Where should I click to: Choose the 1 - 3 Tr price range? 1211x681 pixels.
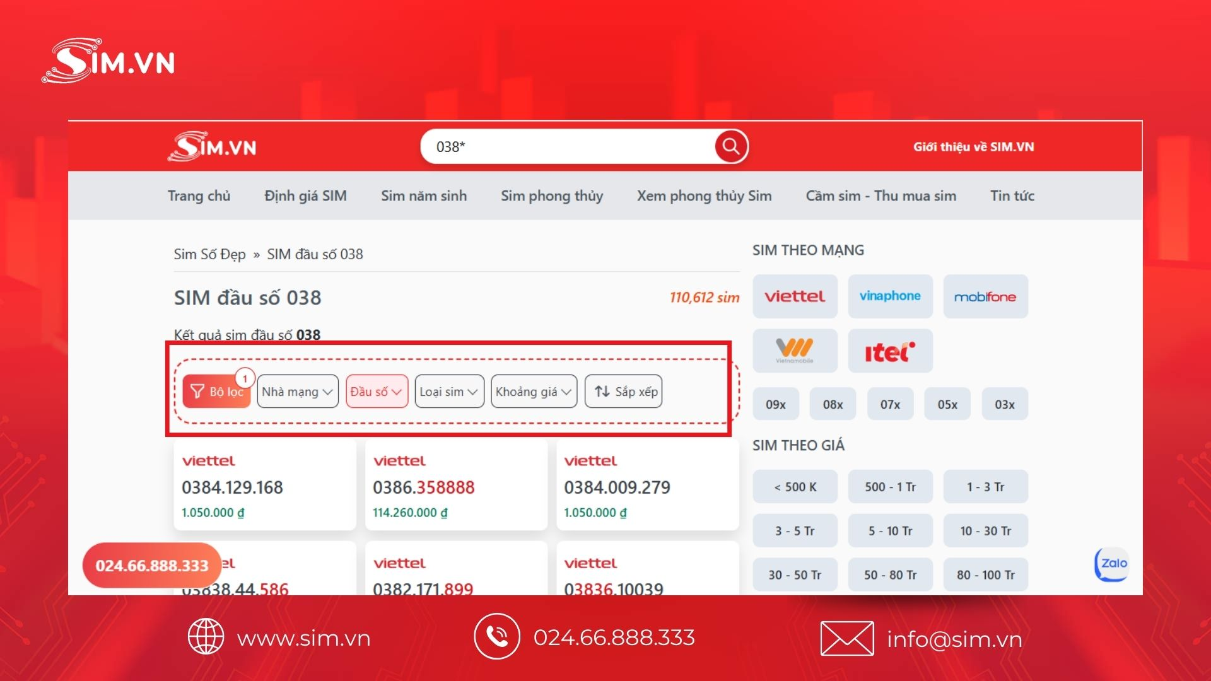[985, 487]
